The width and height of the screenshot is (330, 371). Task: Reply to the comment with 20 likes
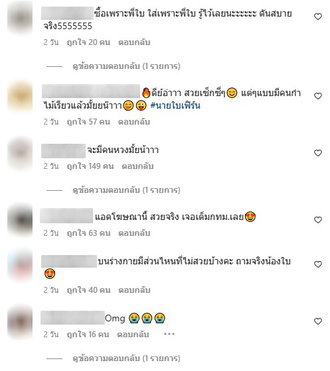[x=134, y=42]
